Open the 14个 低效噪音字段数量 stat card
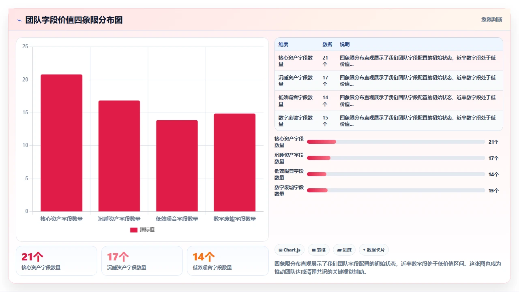The image size is (519, 292). point(227,261)
